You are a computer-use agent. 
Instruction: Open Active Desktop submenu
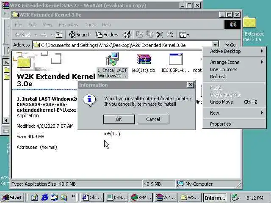point(234,51)
